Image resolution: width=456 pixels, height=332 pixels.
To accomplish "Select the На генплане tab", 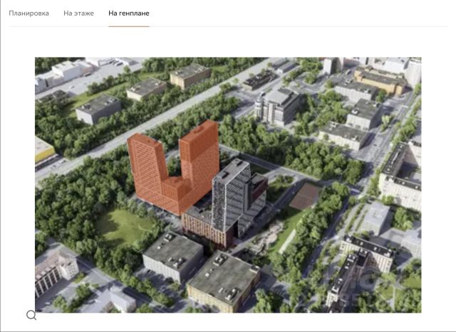I will point(129,14).
